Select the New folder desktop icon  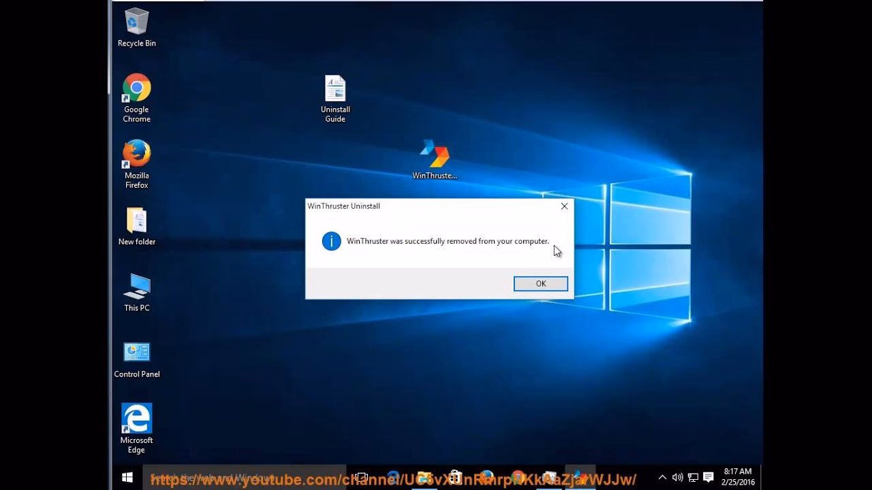(x=136, y=227)
